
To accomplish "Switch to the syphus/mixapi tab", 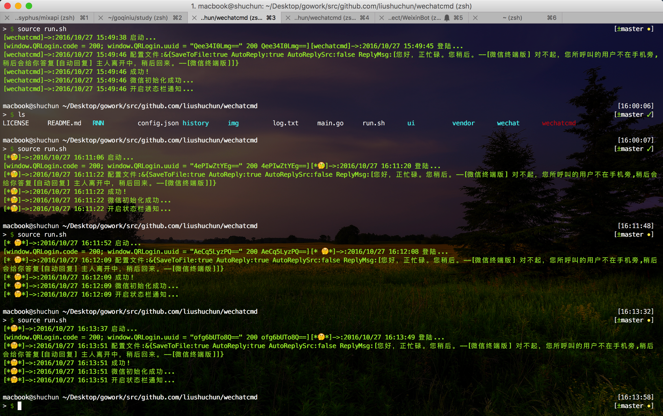I will click(45, 18).
